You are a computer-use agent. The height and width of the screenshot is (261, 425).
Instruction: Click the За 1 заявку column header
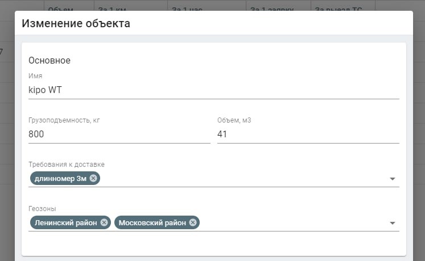pyautogui.click(x=270, y=9)
